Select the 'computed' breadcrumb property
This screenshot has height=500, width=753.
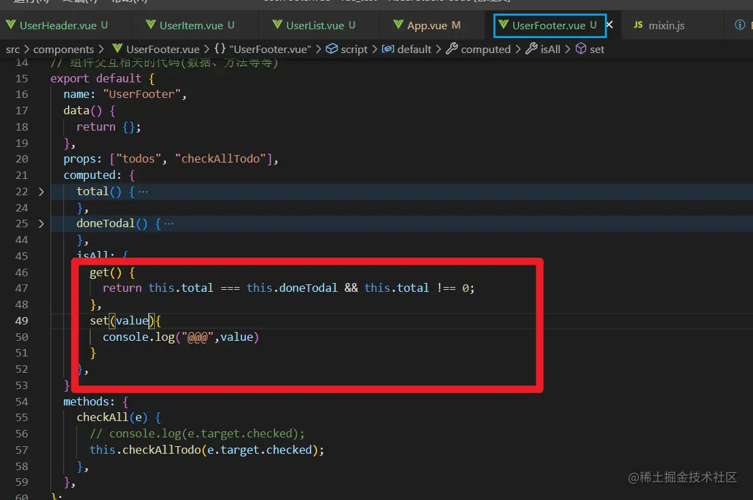coord(485,50)
